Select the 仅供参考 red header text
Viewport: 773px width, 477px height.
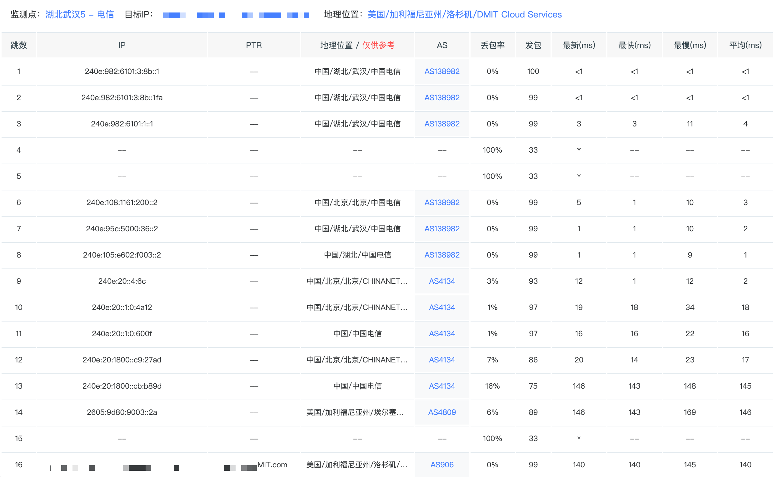click(378, 46)
